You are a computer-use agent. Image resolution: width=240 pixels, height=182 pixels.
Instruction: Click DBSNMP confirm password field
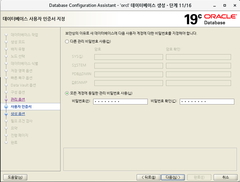[198, 83]
